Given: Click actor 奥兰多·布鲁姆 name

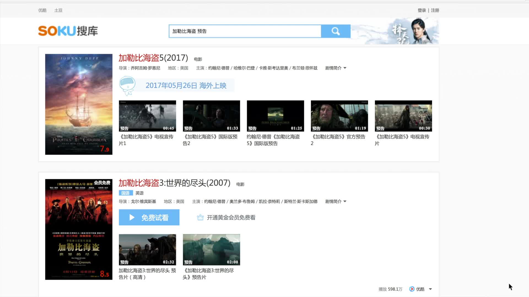Looking at the screenshot, I should coord(242,201).
